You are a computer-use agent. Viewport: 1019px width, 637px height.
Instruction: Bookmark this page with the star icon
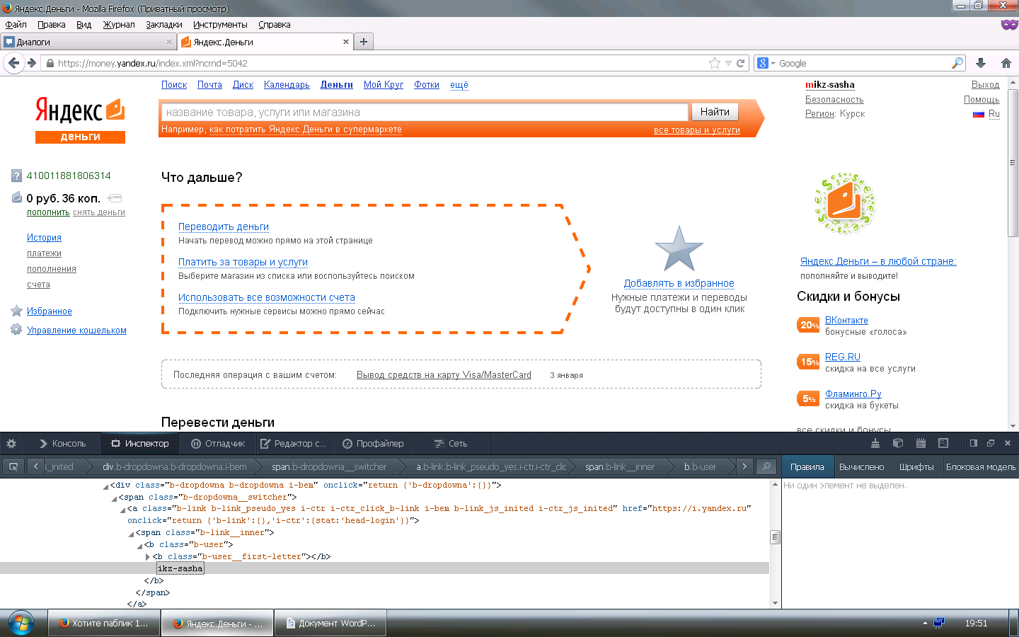point(715,63)
